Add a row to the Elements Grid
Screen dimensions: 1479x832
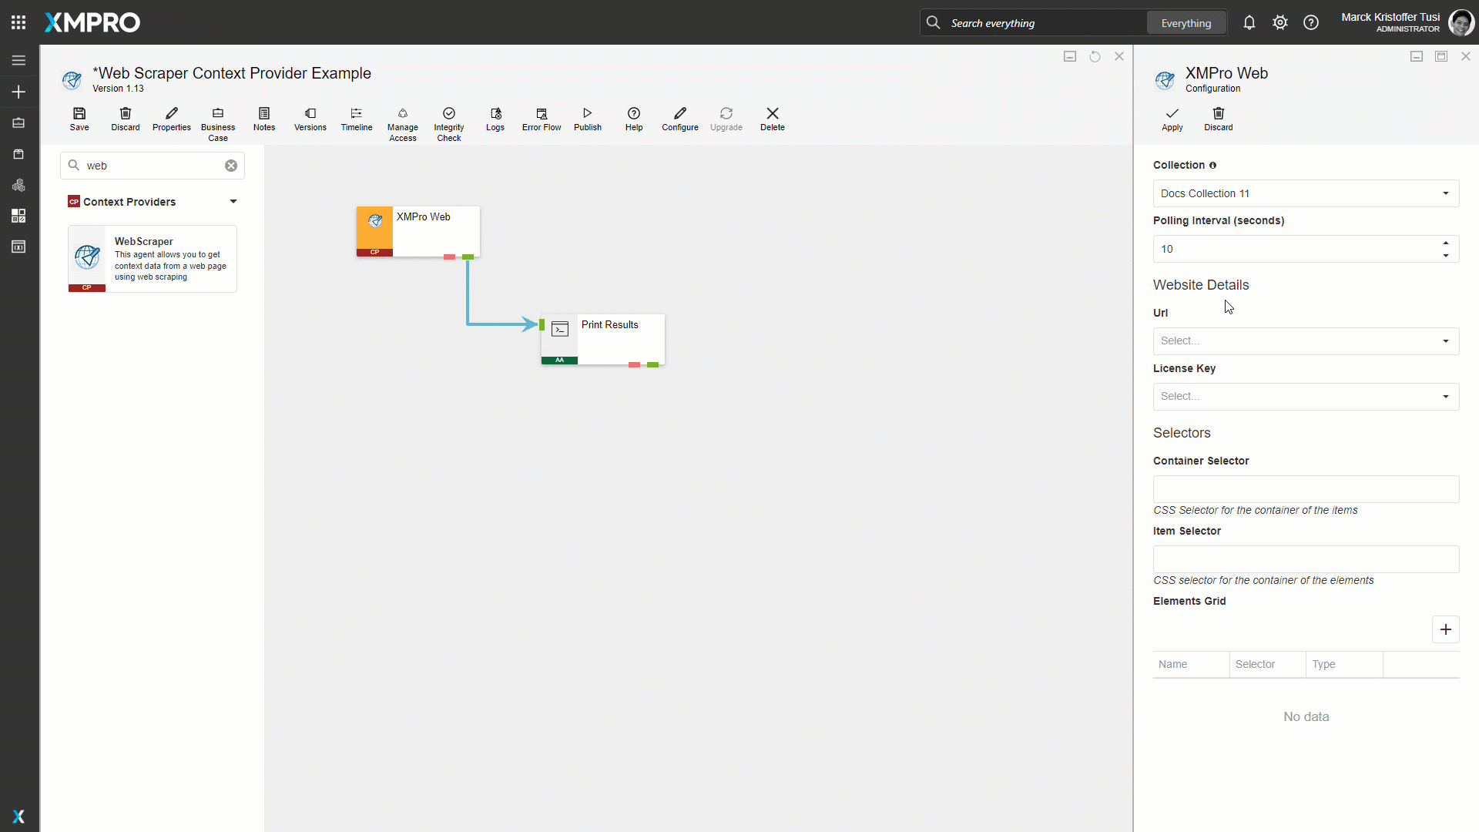point(1445,629)
